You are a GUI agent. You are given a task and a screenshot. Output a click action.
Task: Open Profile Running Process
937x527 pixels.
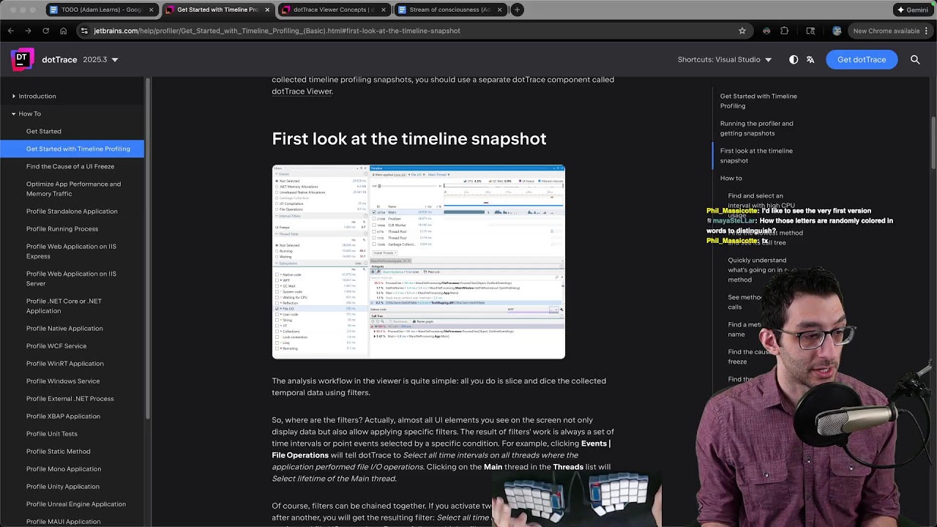pyautogui.click(x=62, y=229)
